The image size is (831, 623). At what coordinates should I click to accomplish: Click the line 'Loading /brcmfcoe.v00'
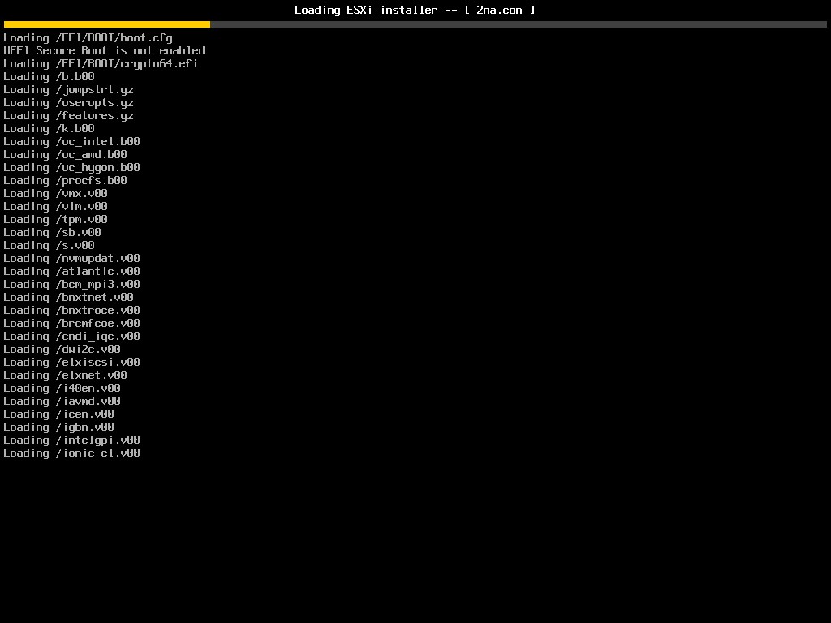[x=72, y=323]
